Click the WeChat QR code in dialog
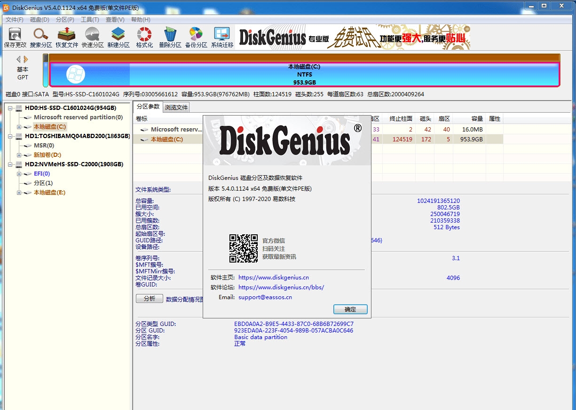576x410 pixels. (244, 248)
